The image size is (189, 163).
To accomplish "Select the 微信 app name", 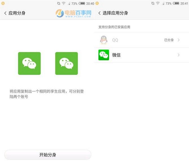I will tap(116, 55).
